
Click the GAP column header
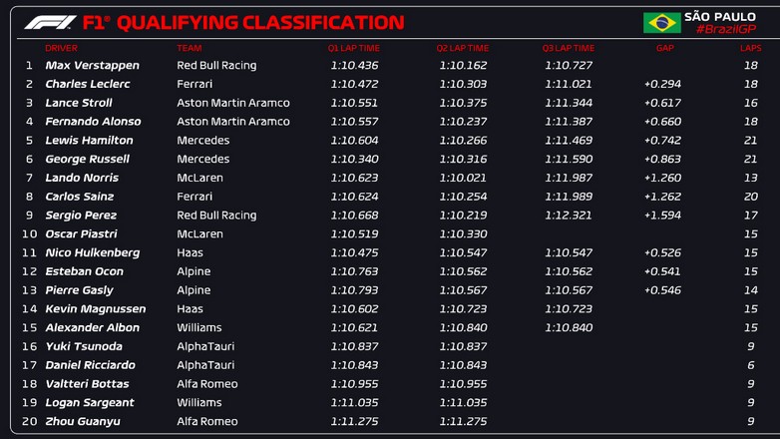[665, 48]
